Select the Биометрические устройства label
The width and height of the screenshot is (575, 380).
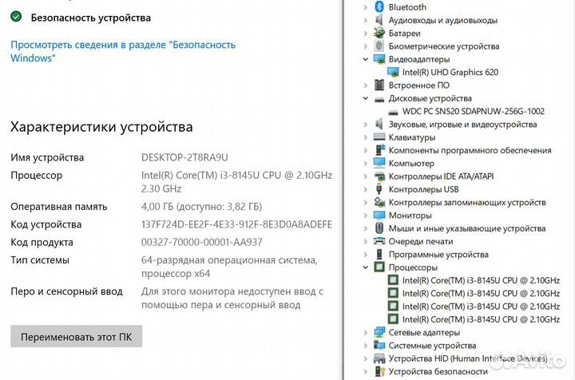(444, 46)
